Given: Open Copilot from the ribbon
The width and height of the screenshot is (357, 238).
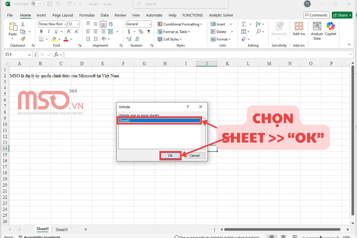Looking at the screenshot, I should coord(331,29).
